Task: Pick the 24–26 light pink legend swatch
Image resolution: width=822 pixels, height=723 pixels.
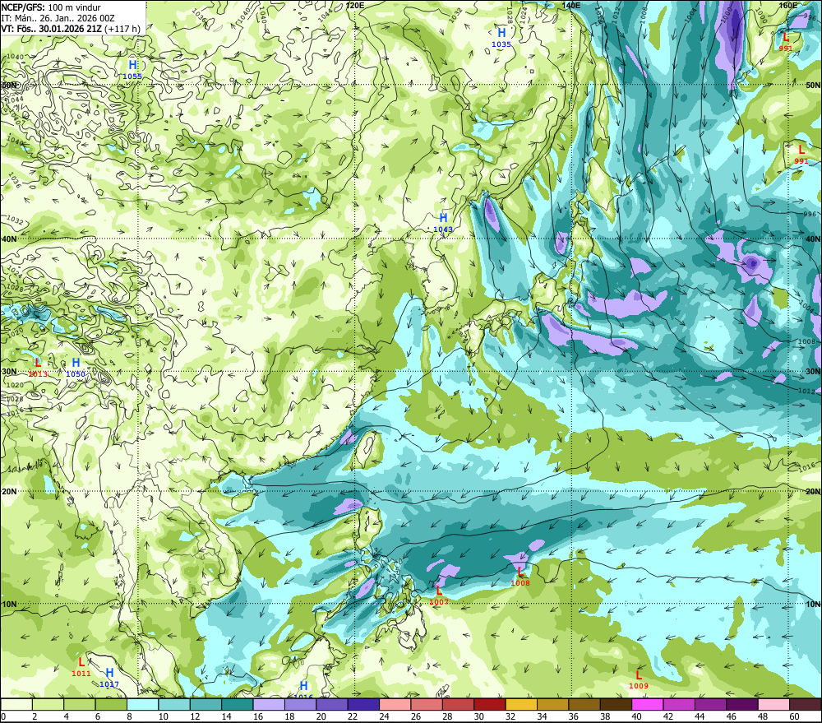Action: pos(395,704)
